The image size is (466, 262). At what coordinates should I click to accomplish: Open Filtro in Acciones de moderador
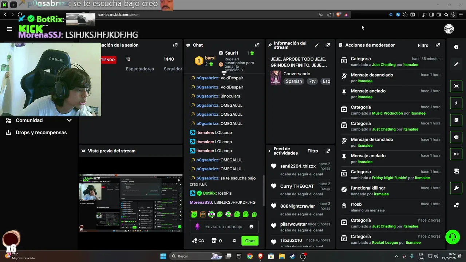[x=423, y=45]
